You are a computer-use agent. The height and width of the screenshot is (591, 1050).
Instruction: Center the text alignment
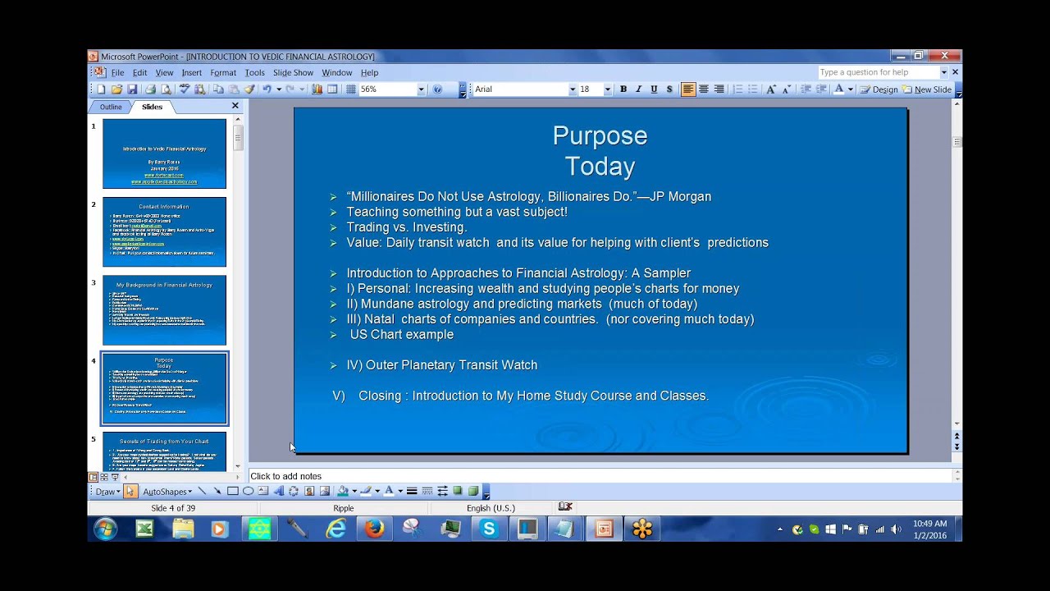704,89
